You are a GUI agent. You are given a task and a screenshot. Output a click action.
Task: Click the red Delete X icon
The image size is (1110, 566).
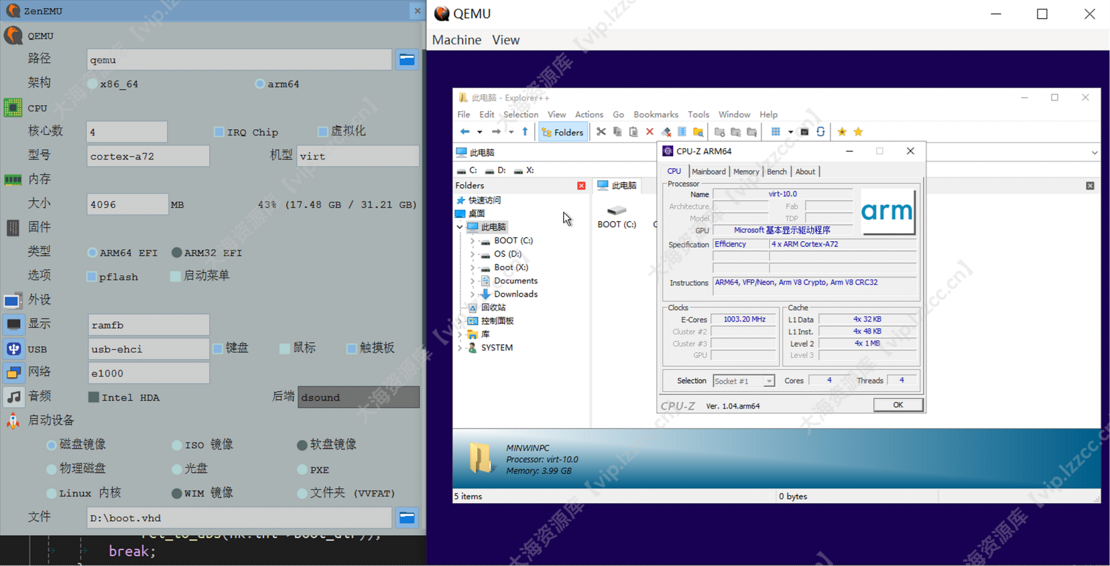coord(650,132)
